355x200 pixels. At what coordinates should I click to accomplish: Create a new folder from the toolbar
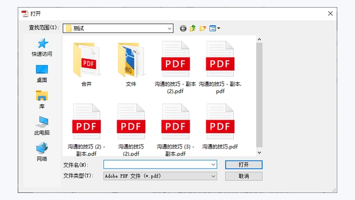[x=203, y=28]
